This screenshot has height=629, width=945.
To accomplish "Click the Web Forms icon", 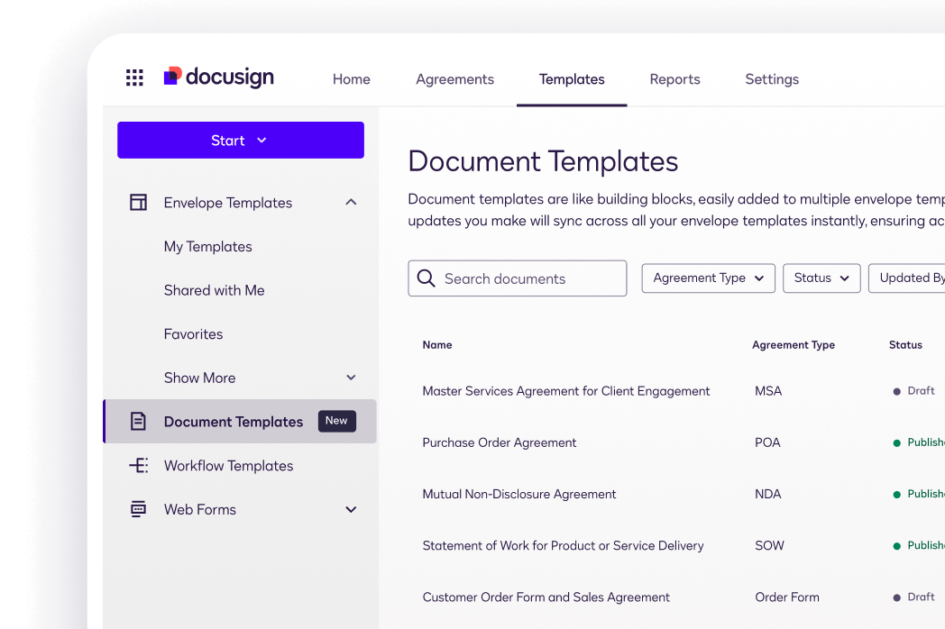I will (x=138, y=509).
